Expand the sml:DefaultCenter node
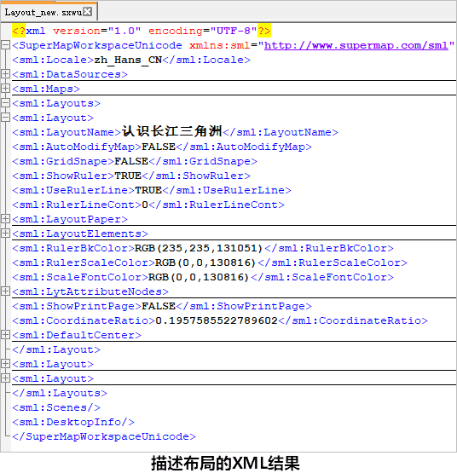 coord(5,335)
